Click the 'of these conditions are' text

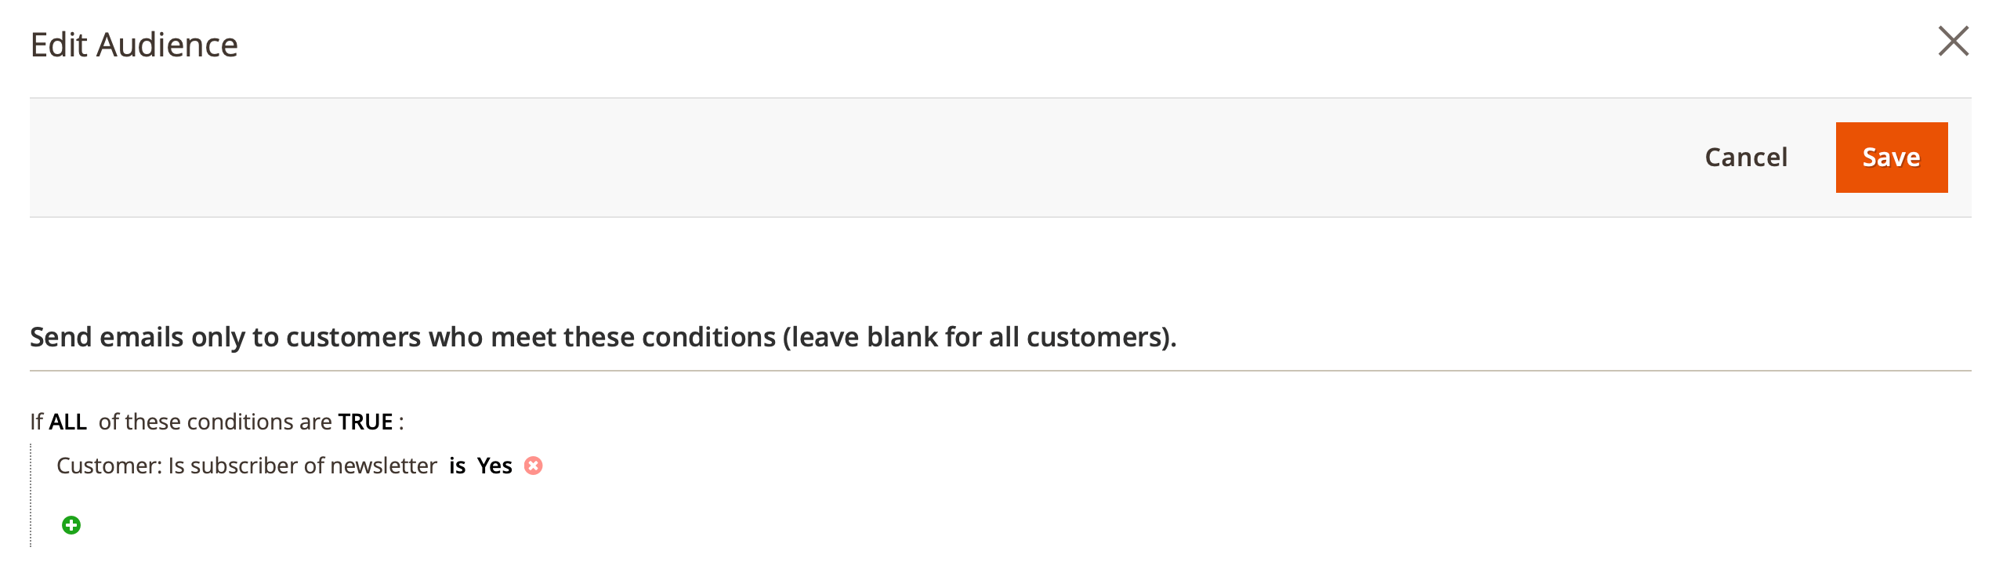pyautogui.click(x=216, y=422)
